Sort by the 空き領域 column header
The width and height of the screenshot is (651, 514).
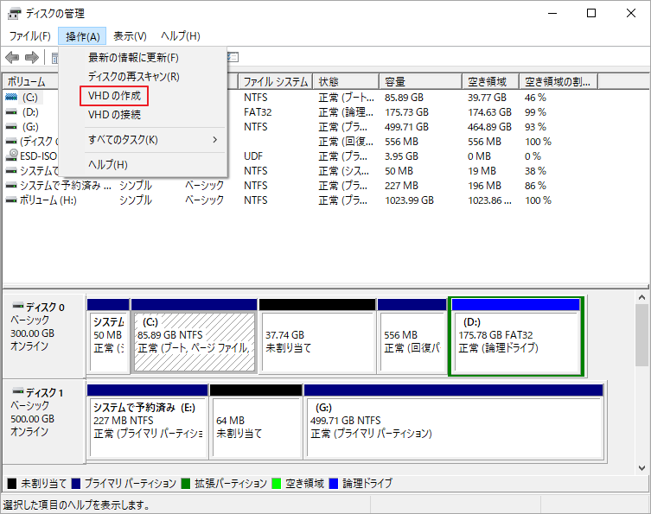click(489, 81)
